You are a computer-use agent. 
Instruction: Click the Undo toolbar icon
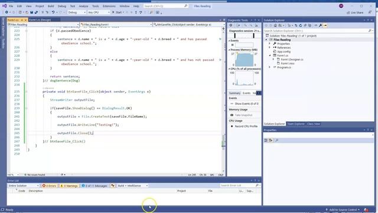click(x=53, y=12)
